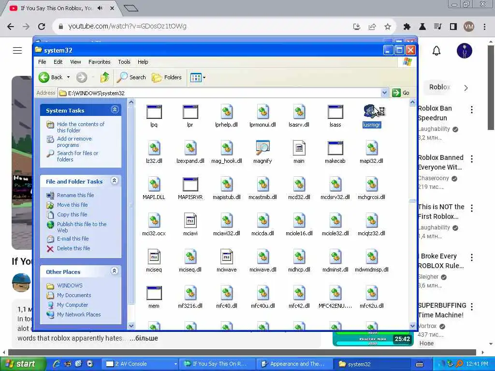The width and height of the screenshot is (495, 371).
Task: Open the File menu
Action: 42,62
